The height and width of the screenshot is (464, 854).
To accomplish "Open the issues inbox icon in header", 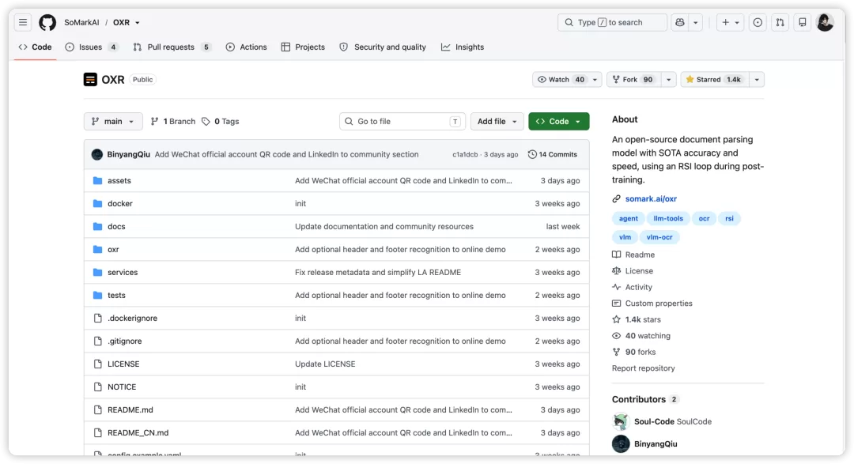I will tap(758, 22).
